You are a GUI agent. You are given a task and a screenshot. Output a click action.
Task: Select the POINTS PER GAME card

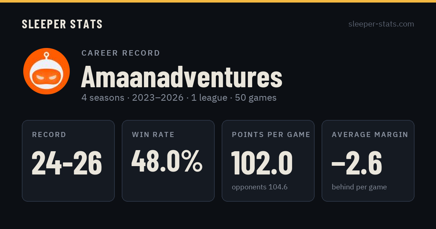coord(268,161)
